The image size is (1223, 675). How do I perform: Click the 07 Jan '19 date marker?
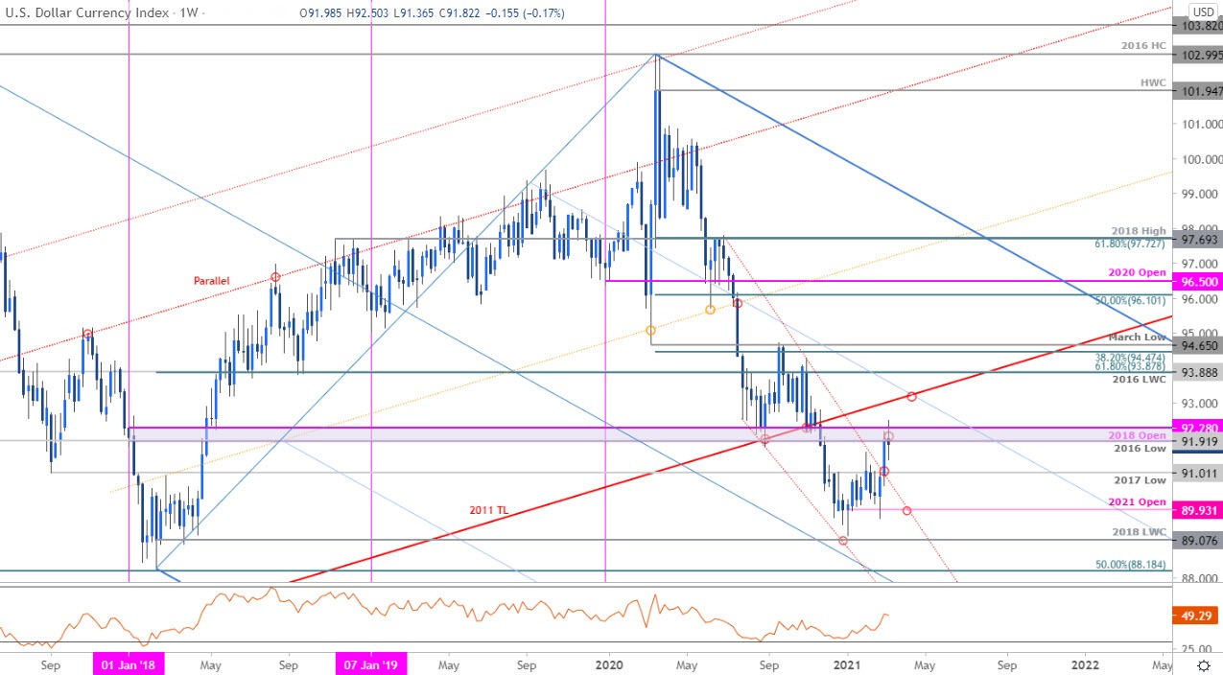click(x=371, y=663)
